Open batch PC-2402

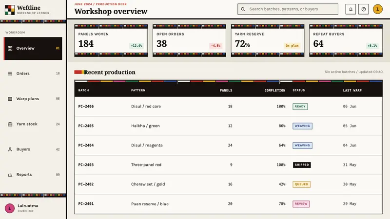coord(86,184)
